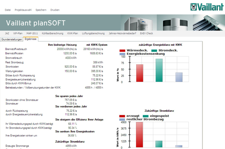Click the green eingespeist legend swatch
The height and width of the screenshot is (149, 225).
(145, 116)
